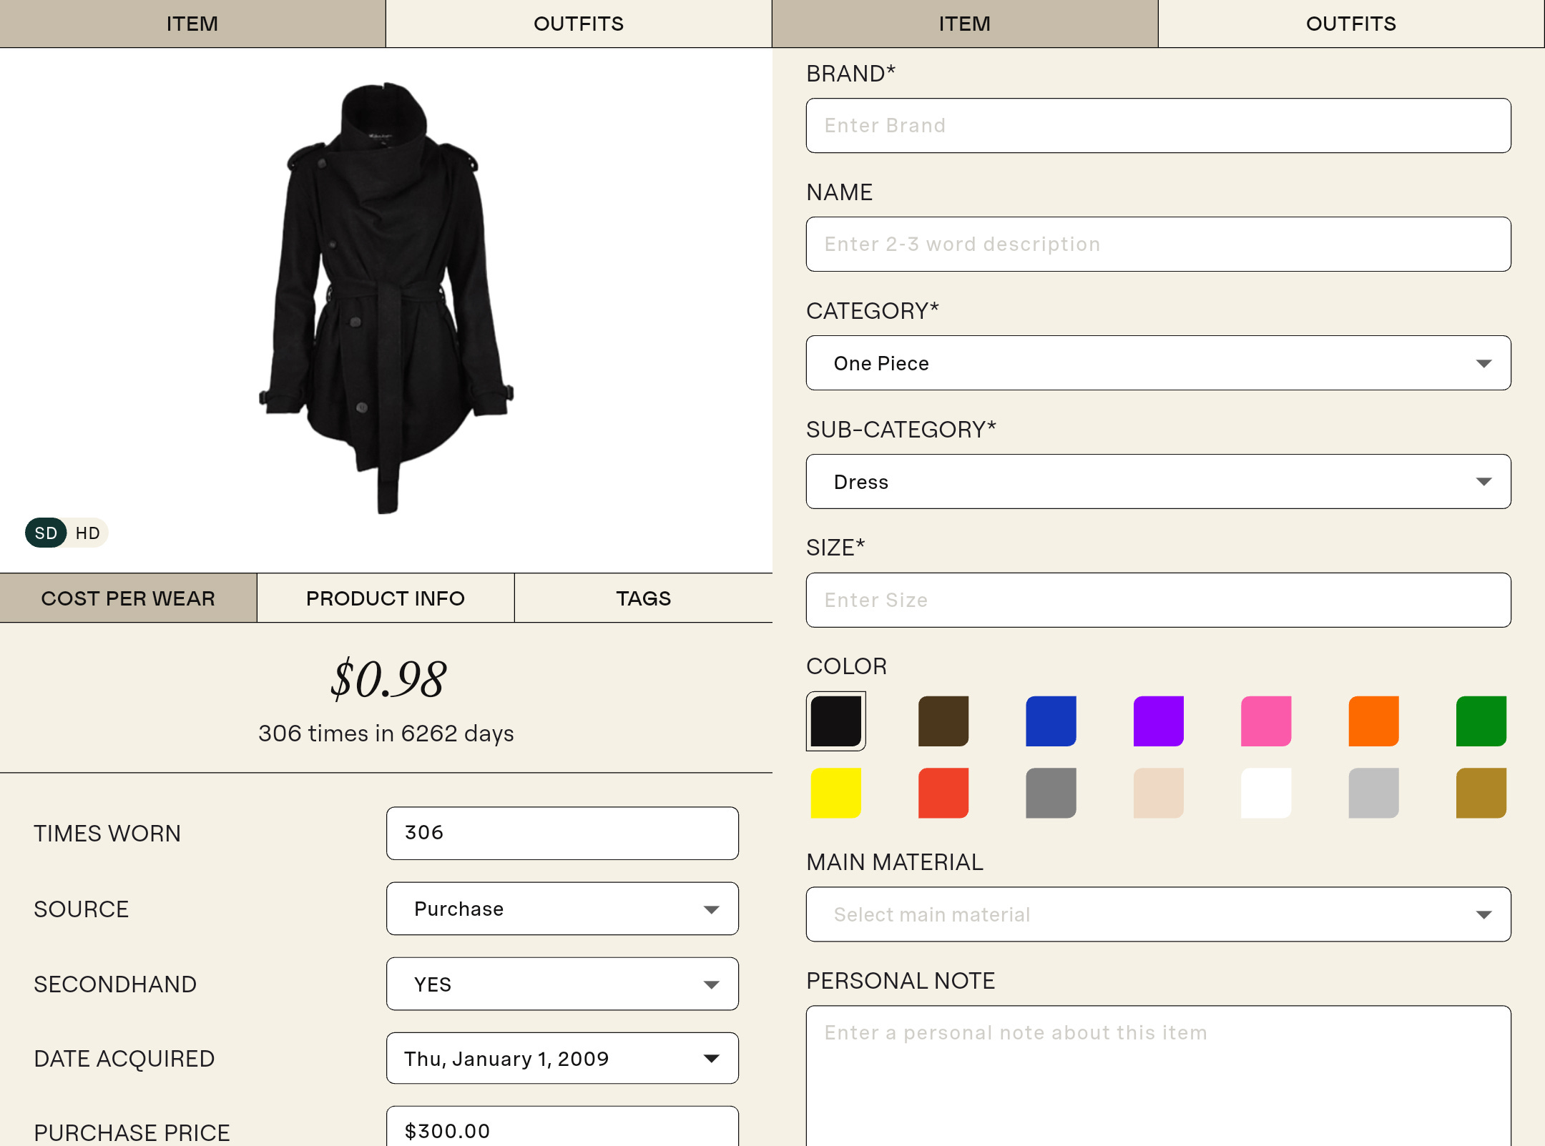Select the pink color swatch
The width and height of the screenshot is (1545, 1146).
click(x=1265, y=721)
